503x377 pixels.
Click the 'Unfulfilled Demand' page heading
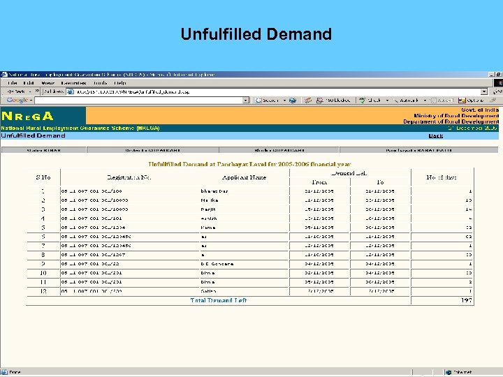[x=33, y=135]
